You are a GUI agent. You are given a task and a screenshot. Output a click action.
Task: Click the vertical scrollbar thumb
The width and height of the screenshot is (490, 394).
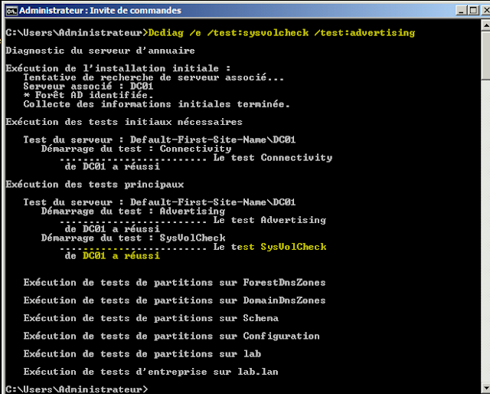(x=486, y=54)
